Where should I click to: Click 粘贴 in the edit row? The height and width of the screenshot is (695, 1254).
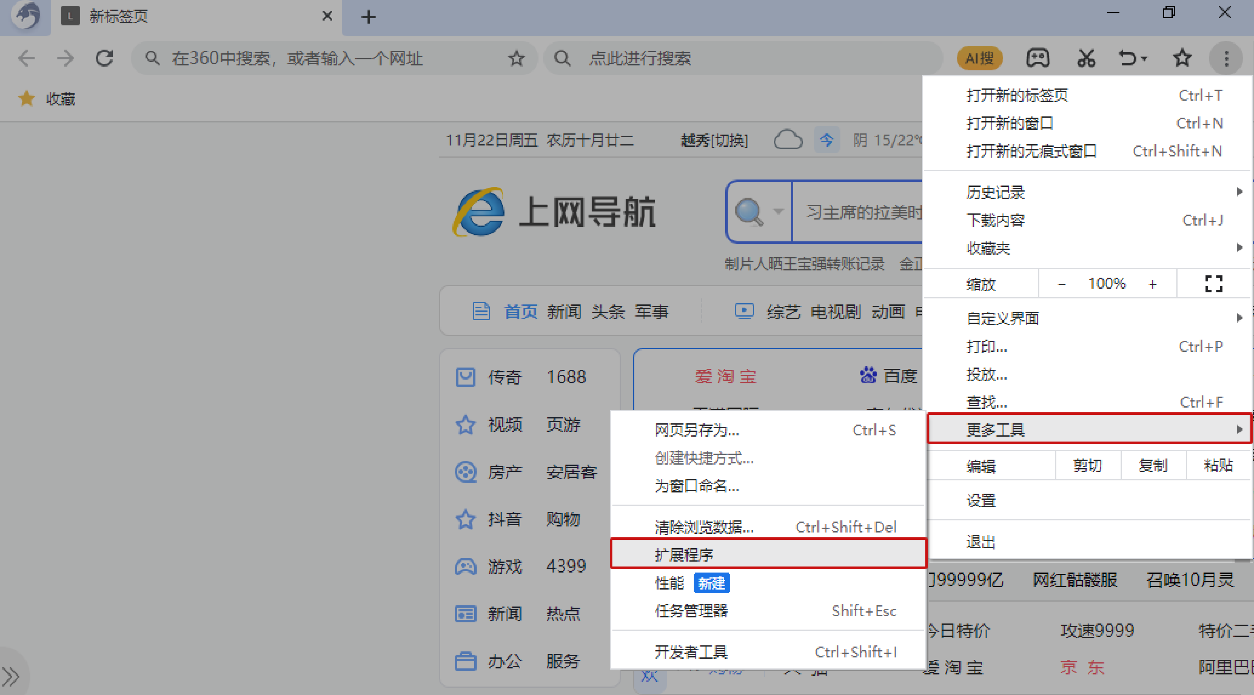pos(1219,465)
